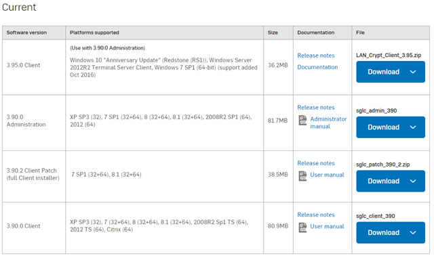434x260 pixels.
Task: Download the 3.90.2 Client Patch
Action: tap(383, 181)
